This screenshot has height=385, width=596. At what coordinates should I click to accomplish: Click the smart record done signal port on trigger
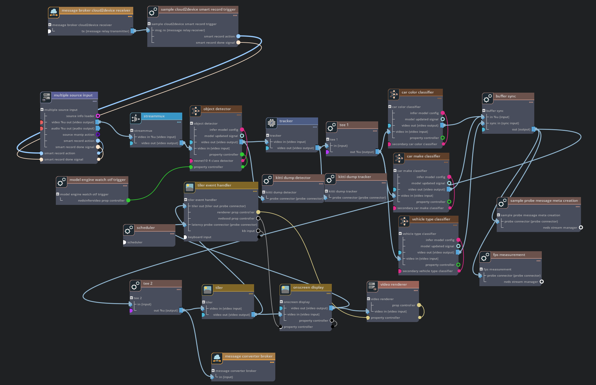238,42
